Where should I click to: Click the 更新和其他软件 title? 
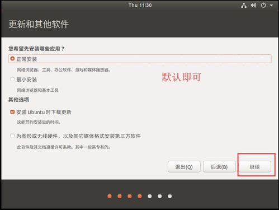click(x=39, y=24)
